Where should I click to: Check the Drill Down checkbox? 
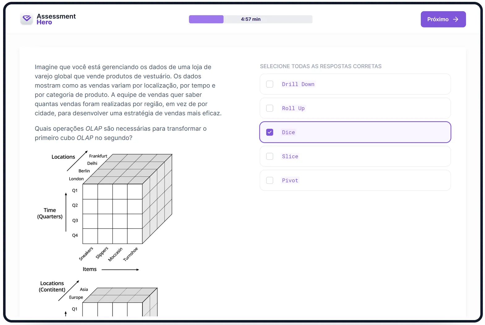270,84
